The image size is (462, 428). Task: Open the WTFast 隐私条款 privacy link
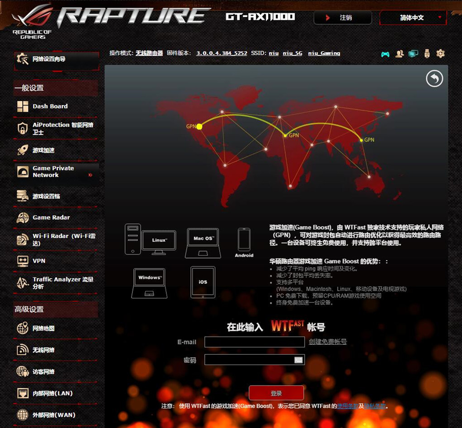click(x=375, y=406)
